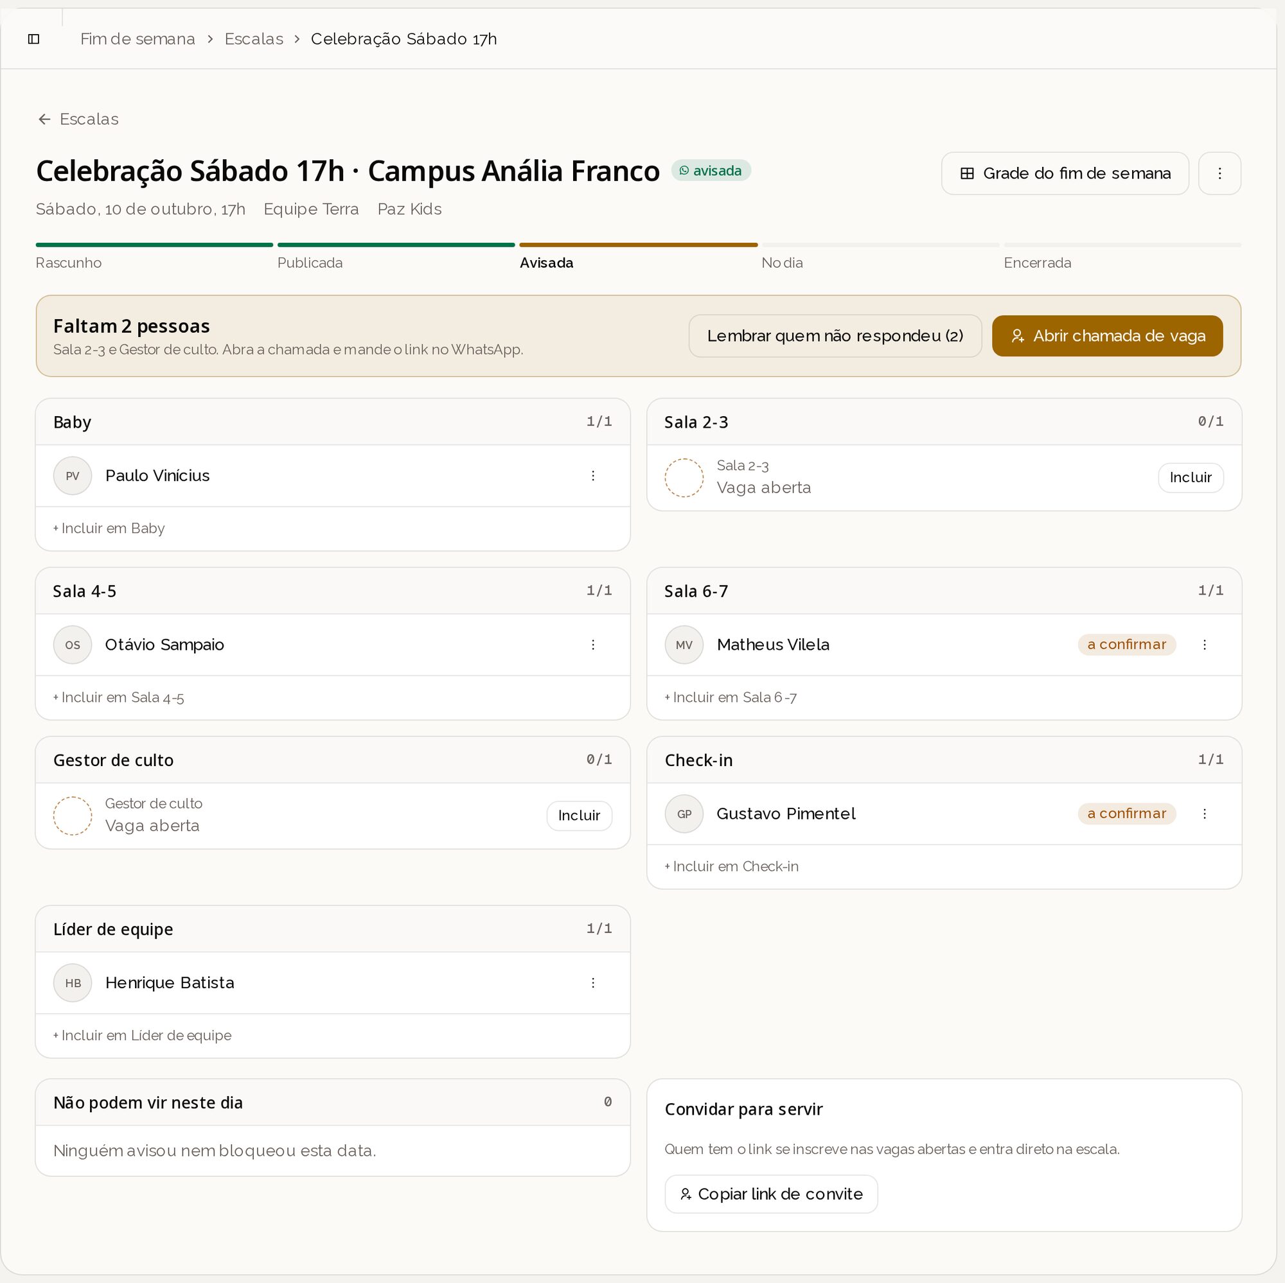Viewport: 1285px width, 1283px height.
Task: Click Abrir chamada de vaga button
Action: click(x=1107, y=336)
